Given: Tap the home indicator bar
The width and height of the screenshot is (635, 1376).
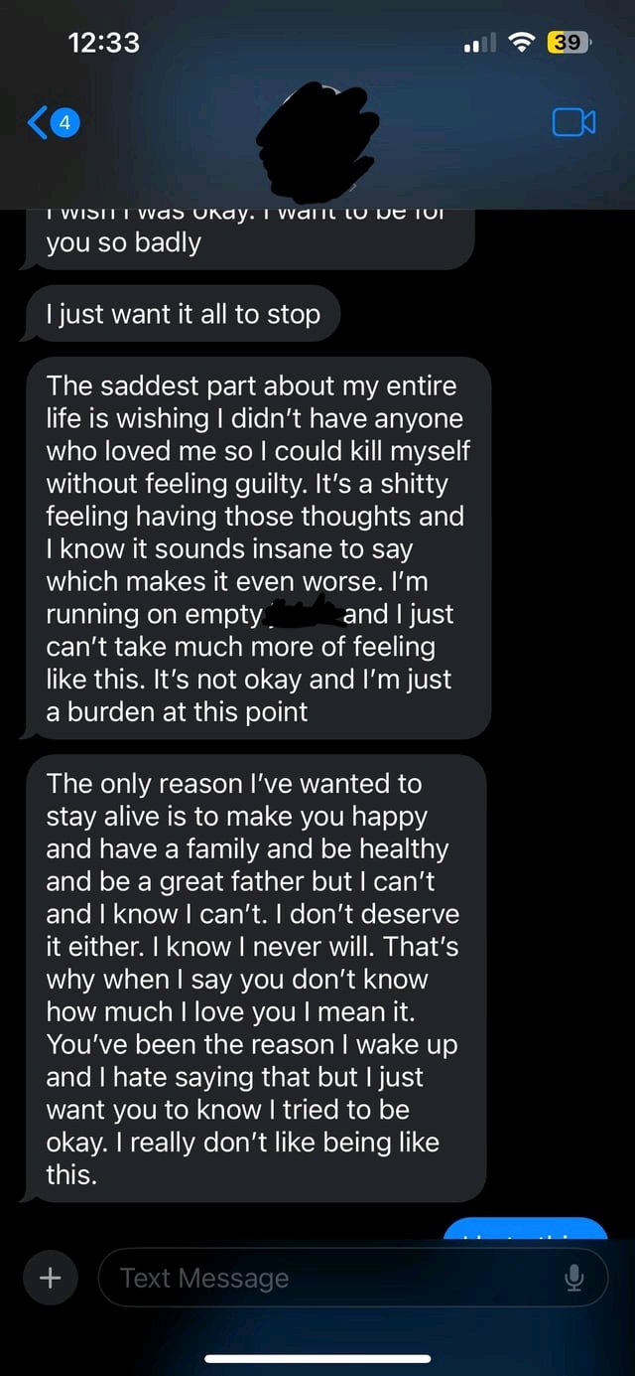Looking at the screenshot, I should [317, 1358].
